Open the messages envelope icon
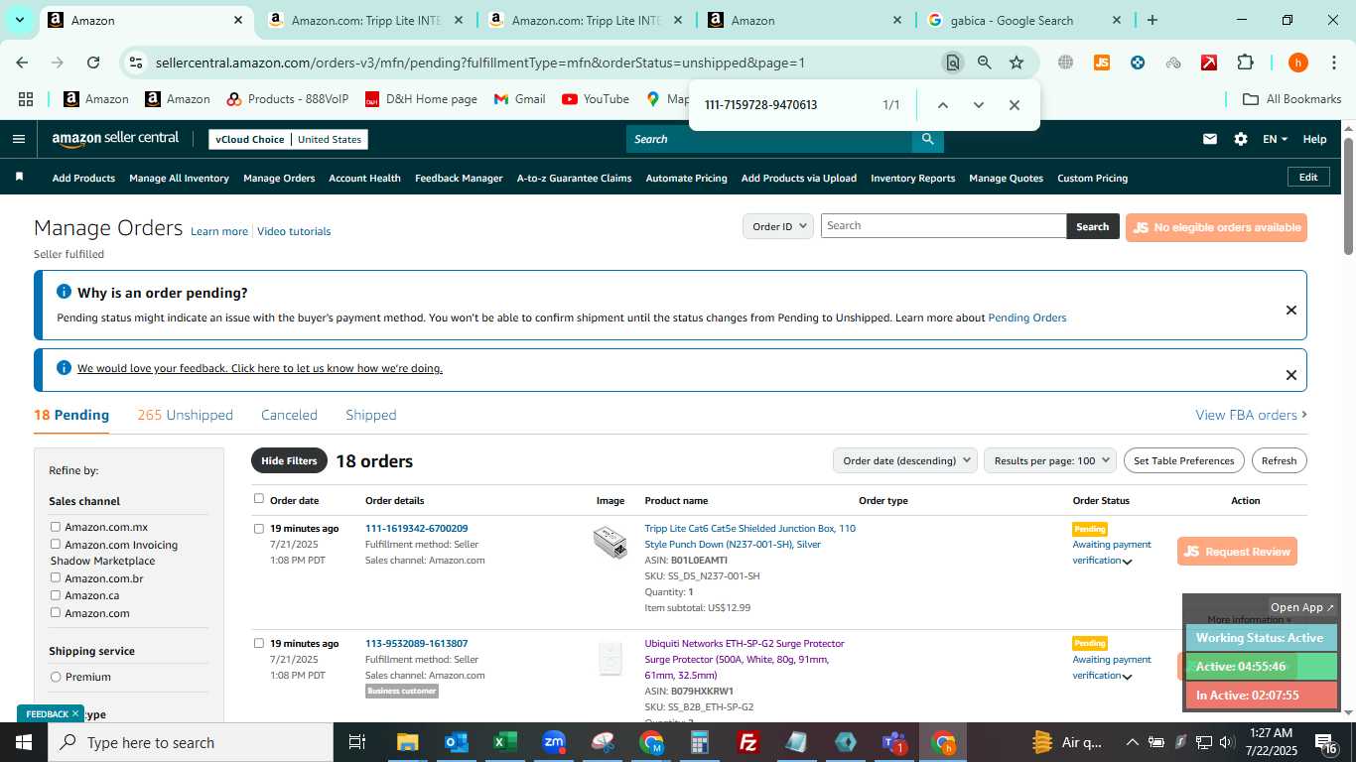This screenshot has height=762, width=1356. (x=1210, y=139)
